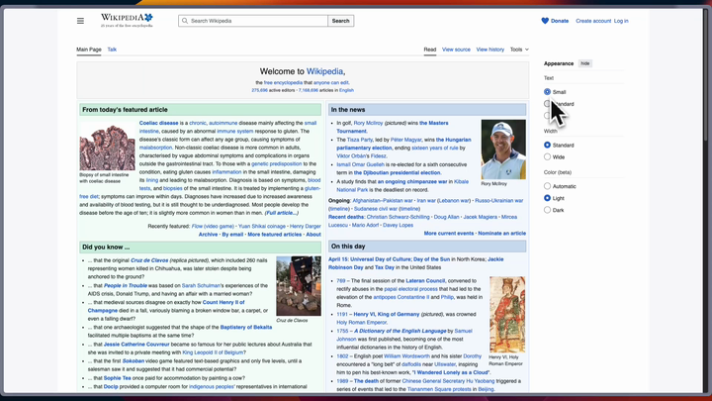Open the Lateran Council link

pos(425,281)
